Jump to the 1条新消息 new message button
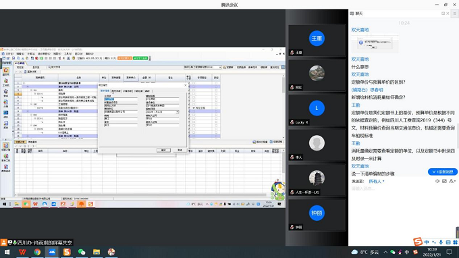459x258 pixels. point(443,172)
